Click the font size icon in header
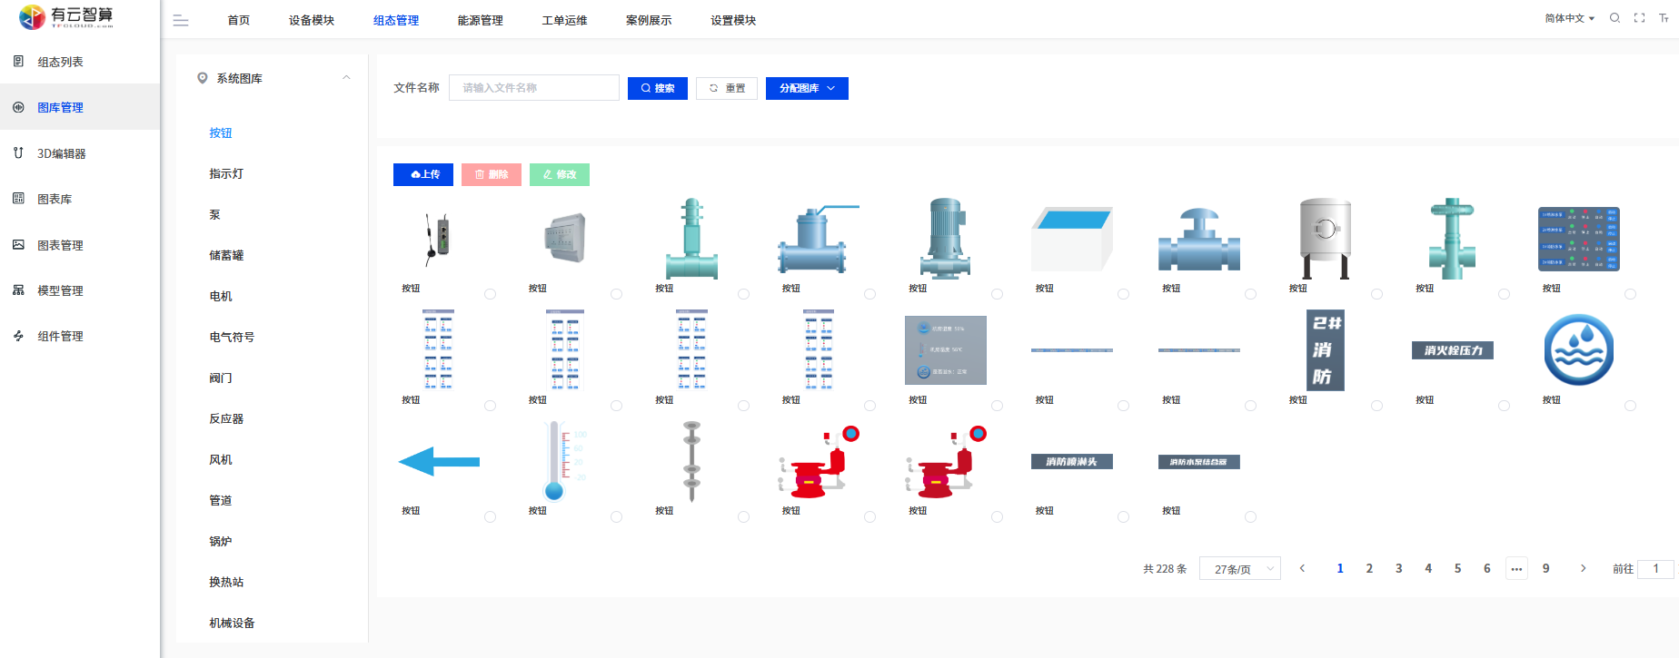The image size is (1679, 658). coord(1664,18)
